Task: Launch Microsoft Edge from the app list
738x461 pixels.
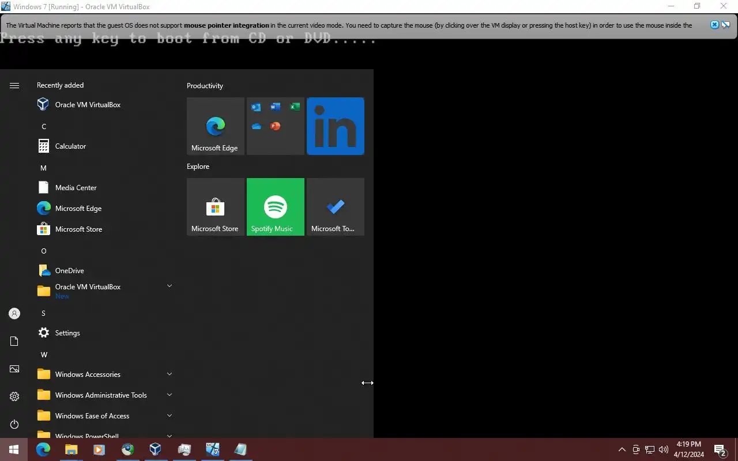Action: (x=104, y=209)
